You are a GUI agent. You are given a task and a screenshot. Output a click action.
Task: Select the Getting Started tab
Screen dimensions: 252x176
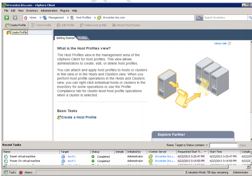[x=65, y=38]
